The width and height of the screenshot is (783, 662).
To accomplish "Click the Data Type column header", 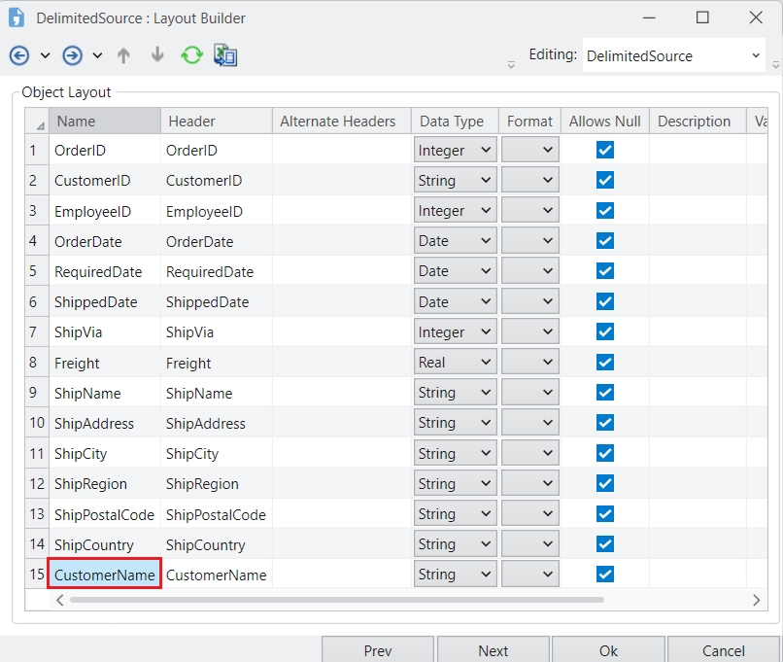I will click(452, 122).
